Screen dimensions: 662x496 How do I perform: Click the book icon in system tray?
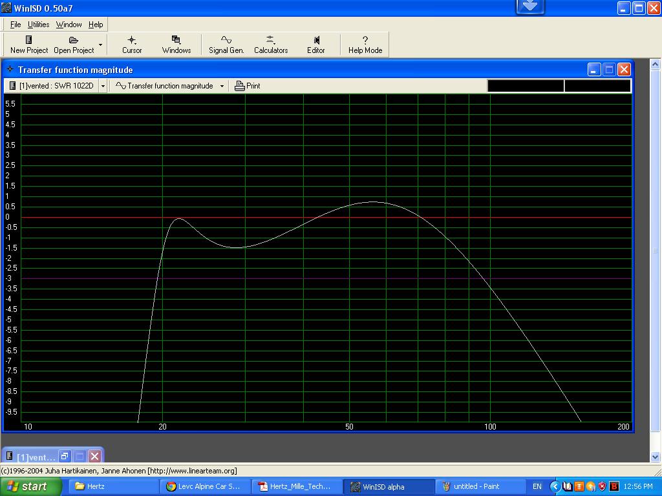tap(568, 487)
